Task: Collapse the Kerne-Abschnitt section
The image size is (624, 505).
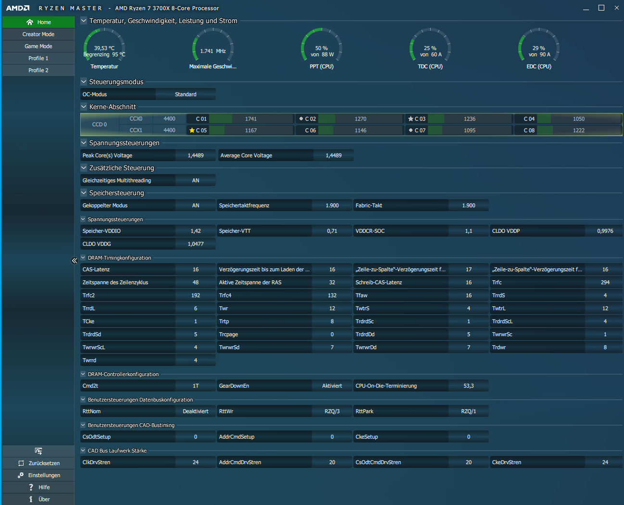Action: pos(84,107)
